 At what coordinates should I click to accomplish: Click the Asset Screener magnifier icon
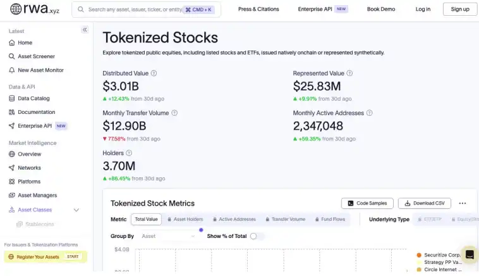click(11, 56)
